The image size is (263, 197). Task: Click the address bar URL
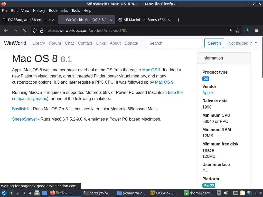click(x=87, y=31)
